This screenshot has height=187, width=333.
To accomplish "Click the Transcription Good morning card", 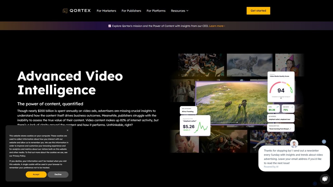I will click(x=281, y=128).
